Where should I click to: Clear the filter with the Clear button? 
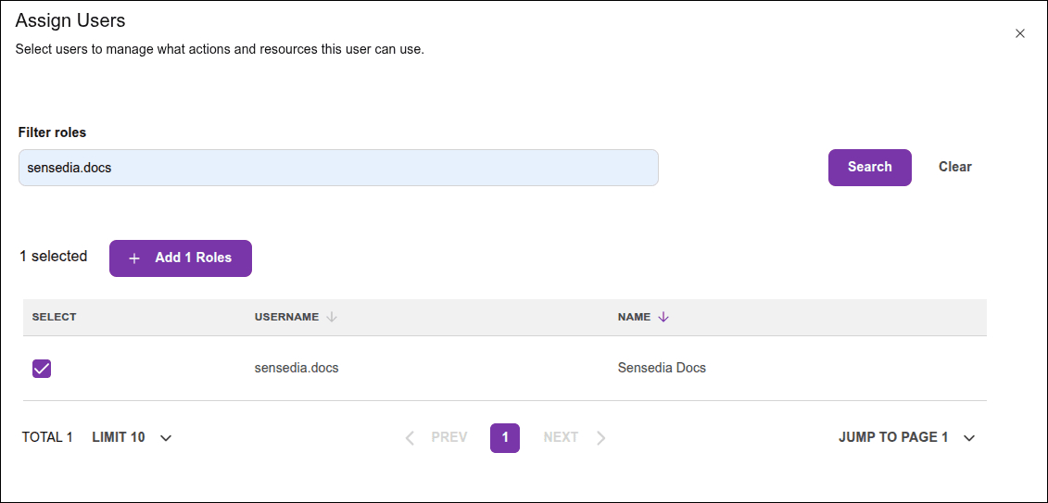point(954,168)
